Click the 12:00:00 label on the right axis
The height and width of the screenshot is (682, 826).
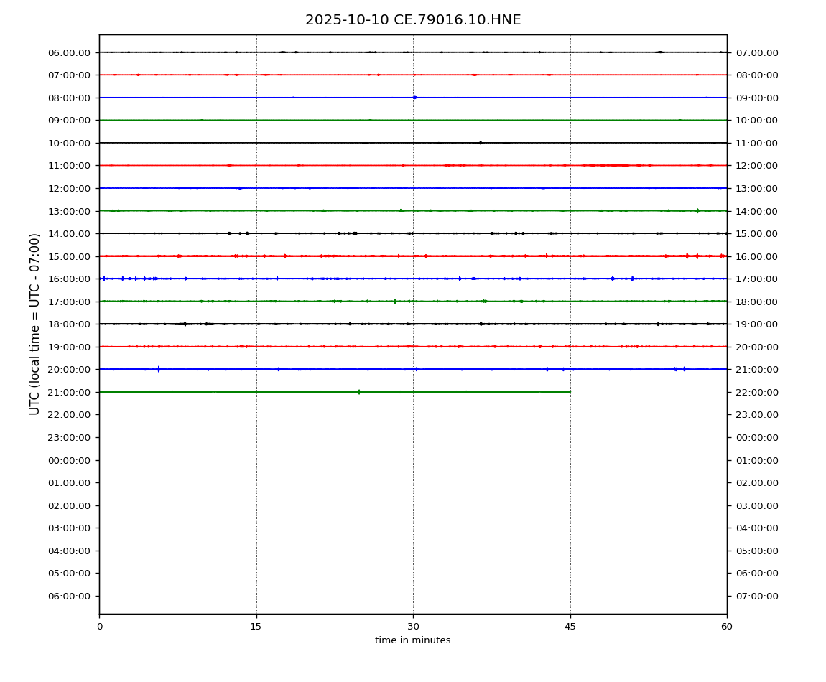pos(756,166)
